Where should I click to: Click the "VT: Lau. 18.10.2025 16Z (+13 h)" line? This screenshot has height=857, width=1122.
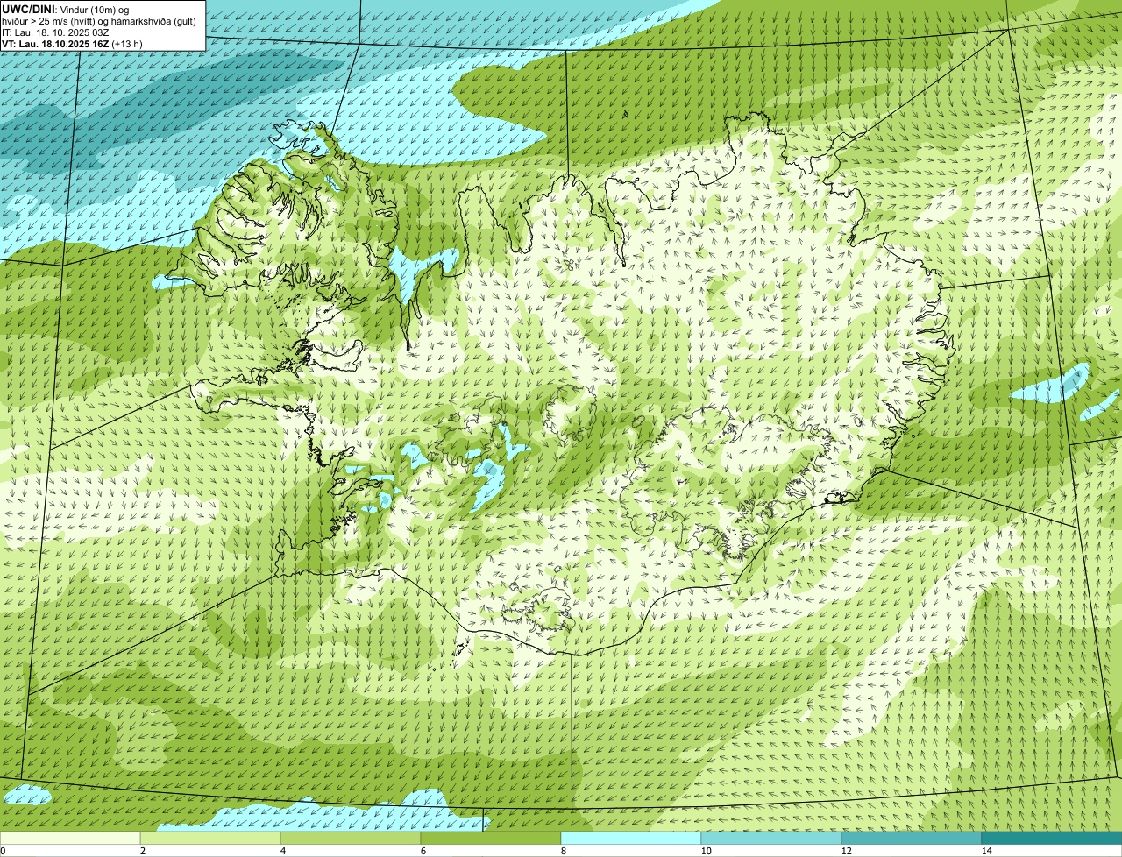(x=72, y=44)
